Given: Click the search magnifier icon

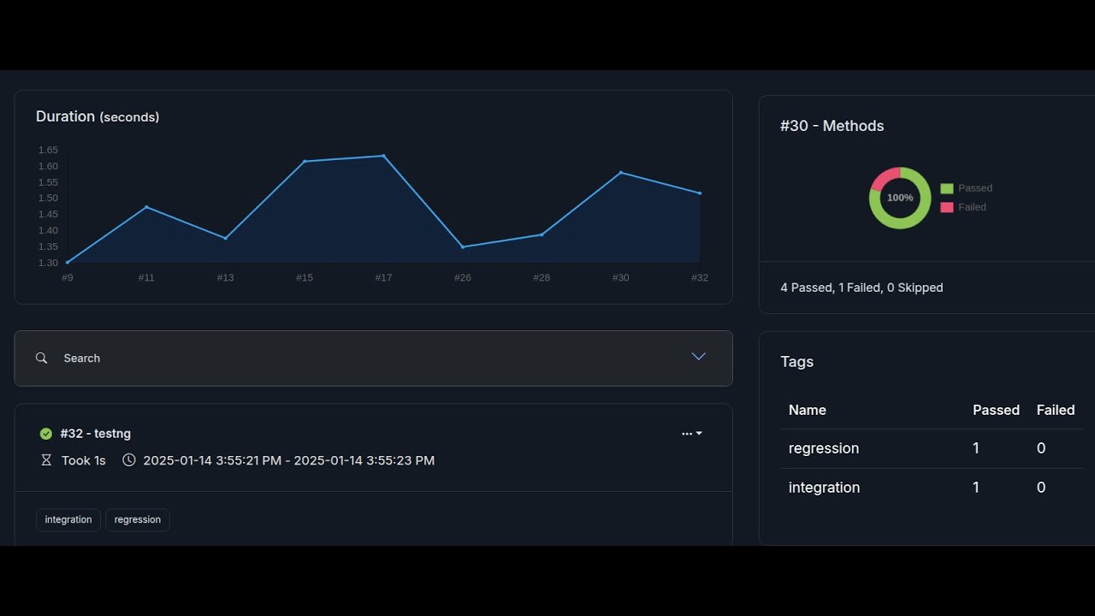Looking at the screenshot, I should pos(41,358).
